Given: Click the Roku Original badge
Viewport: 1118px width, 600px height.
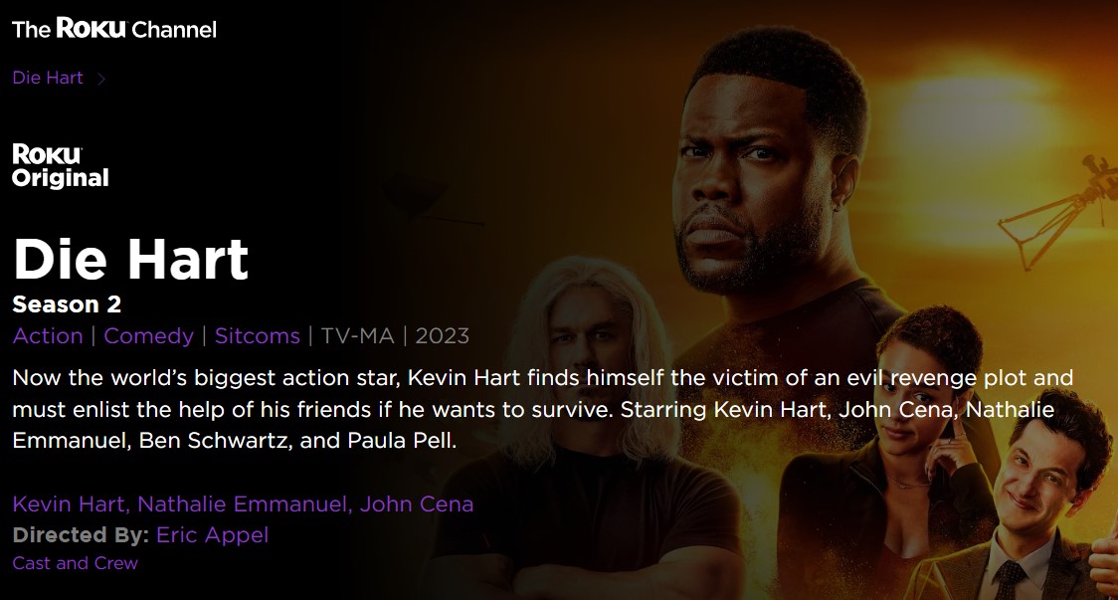Looking at the screenshot, I should (x=61, y=166).
